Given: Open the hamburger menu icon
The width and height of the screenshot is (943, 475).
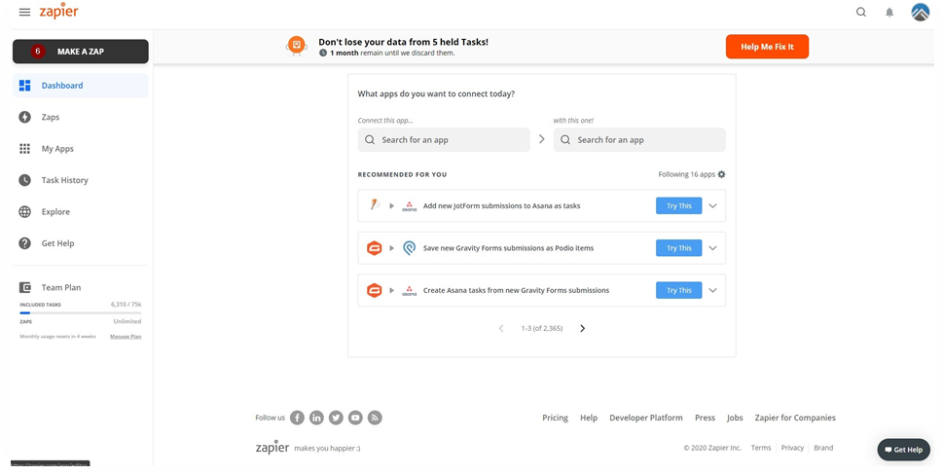Looking at the screenshot, I should click(24, 12).
